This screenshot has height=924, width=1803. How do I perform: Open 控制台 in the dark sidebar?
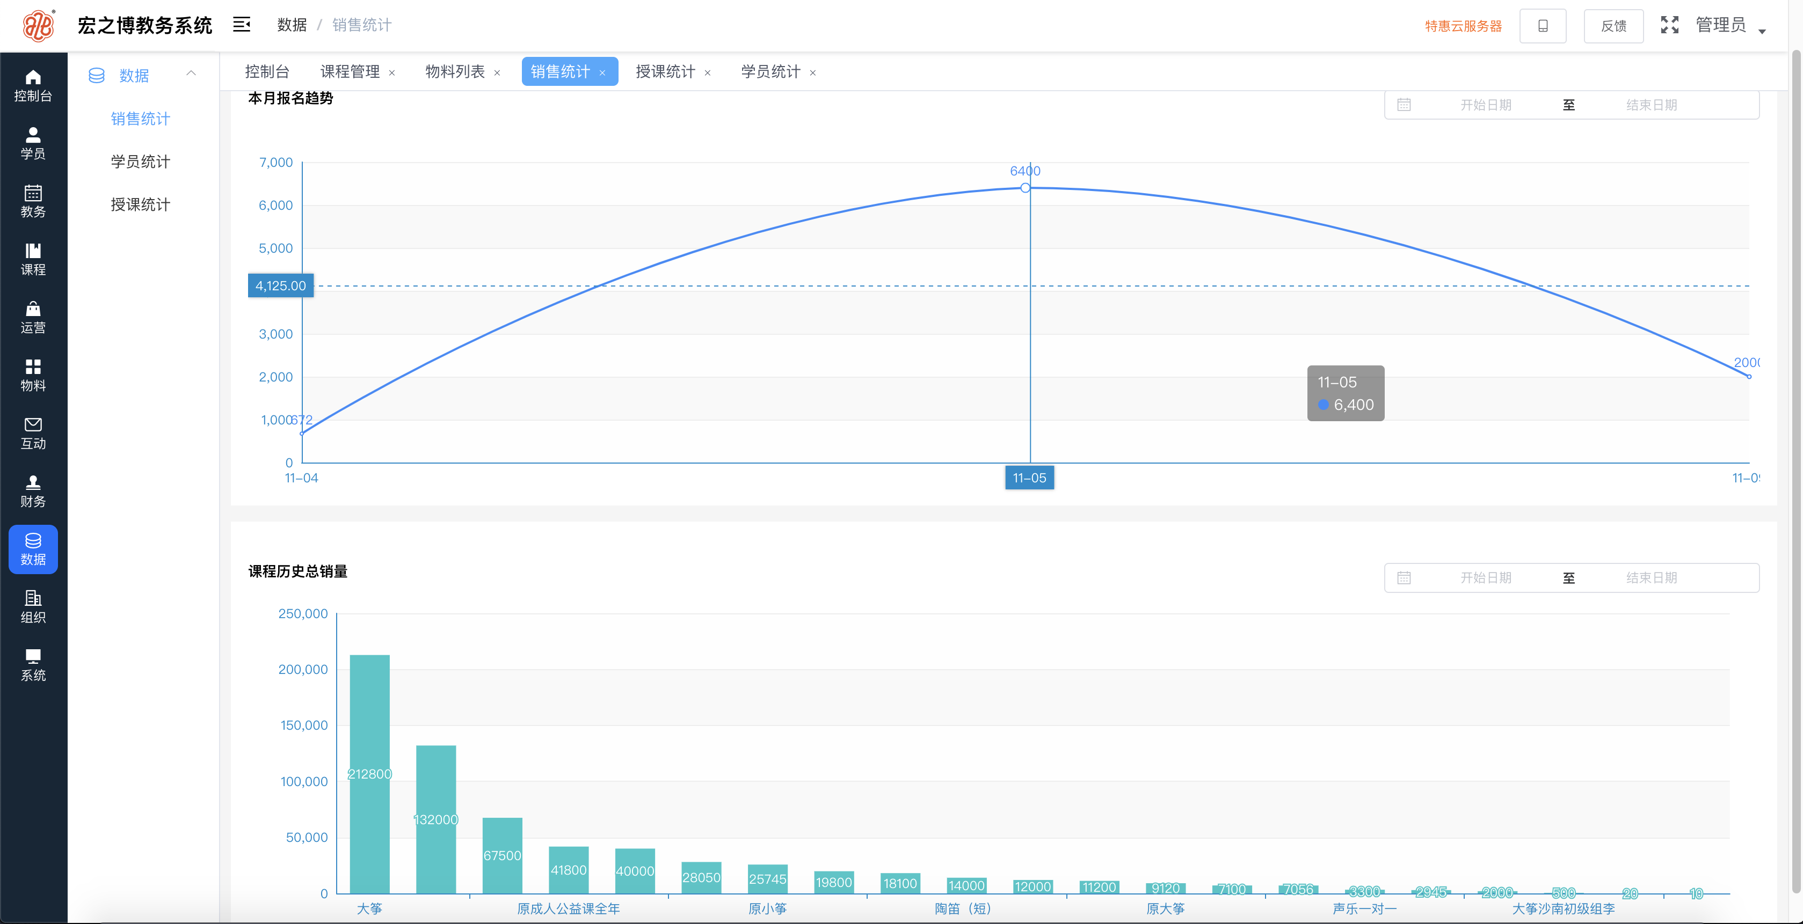33,86
